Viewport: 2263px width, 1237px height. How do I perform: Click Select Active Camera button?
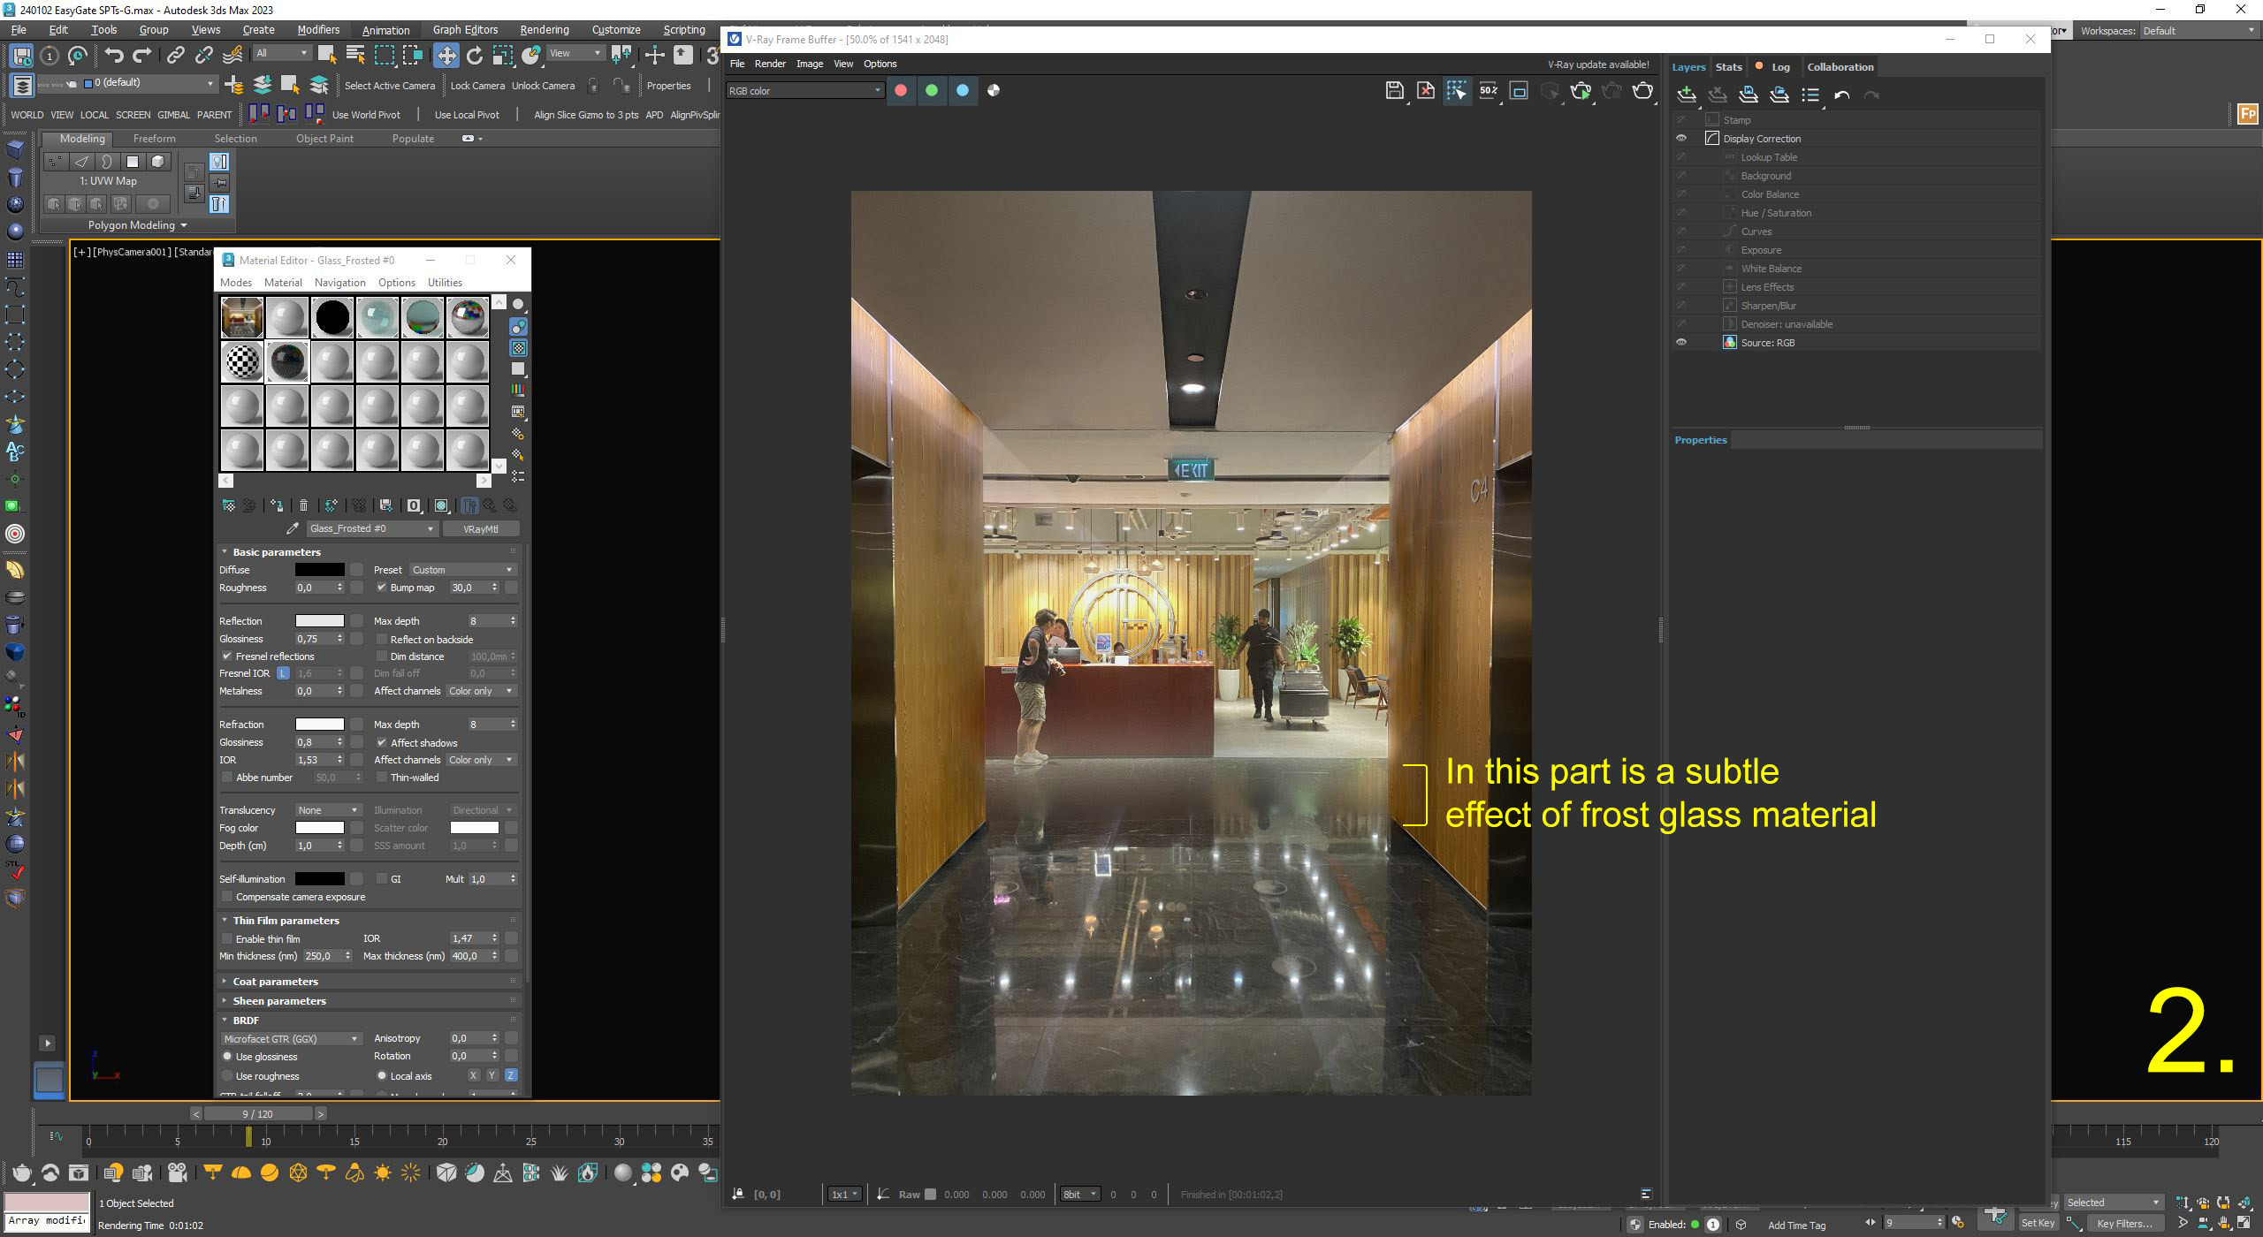coord(390,86)
